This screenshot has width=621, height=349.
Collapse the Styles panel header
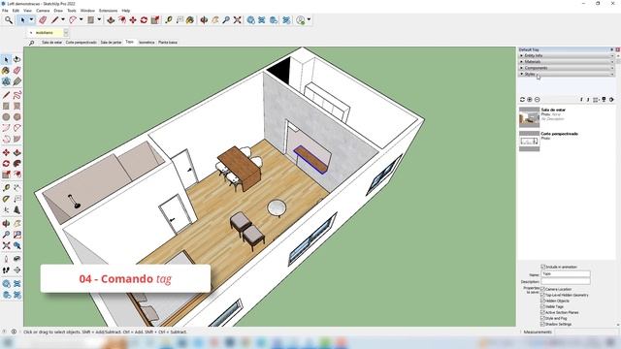(567, 74)
